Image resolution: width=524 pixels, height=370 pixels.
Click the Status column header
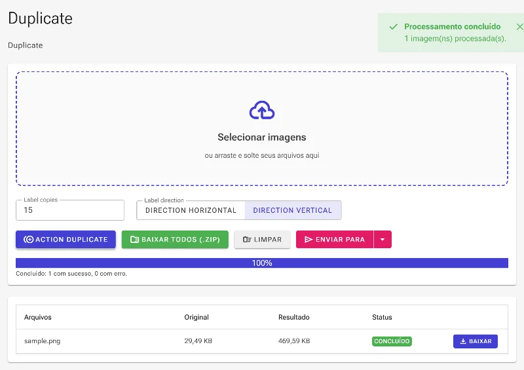[x=382, y=317]
